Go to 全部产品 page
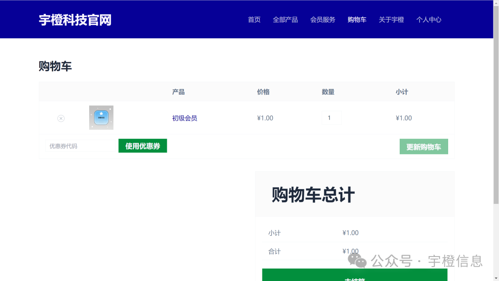 tap(285, 19)
